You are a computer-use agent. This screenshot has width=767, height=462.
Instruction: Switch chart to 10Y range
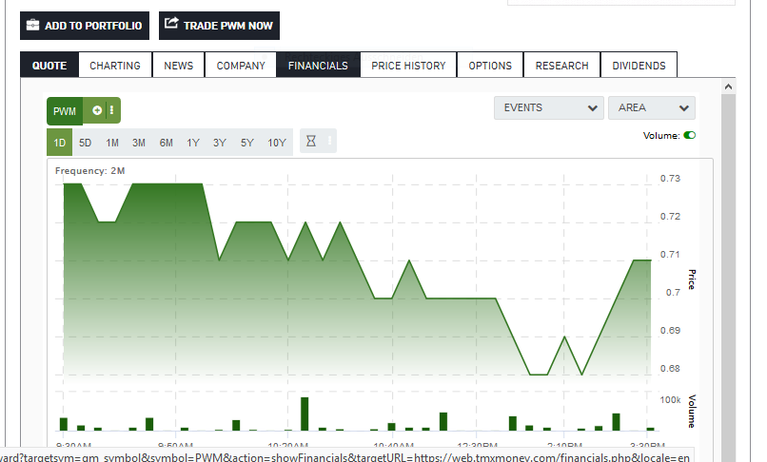click(x=276, y=143)
